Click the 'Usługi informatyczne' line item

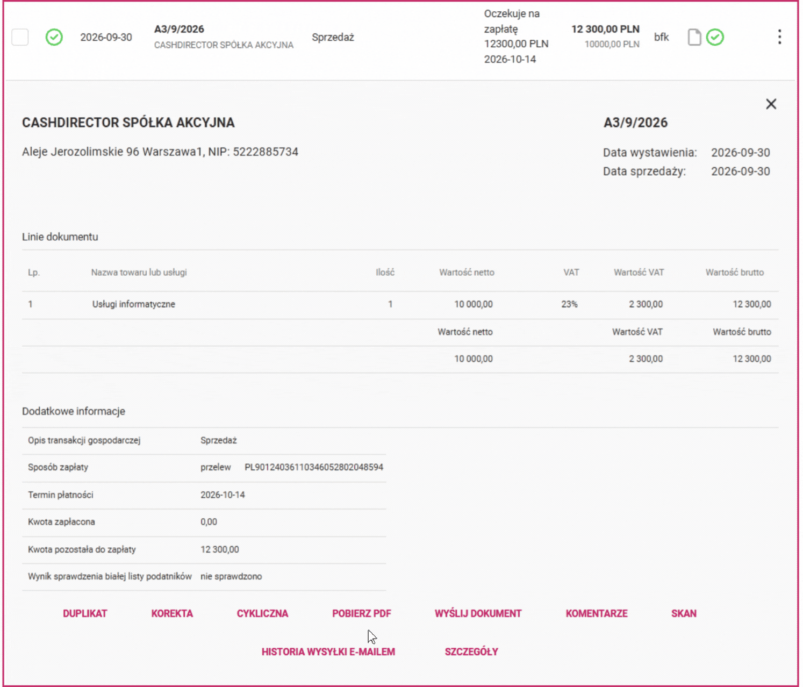point(134,304)
